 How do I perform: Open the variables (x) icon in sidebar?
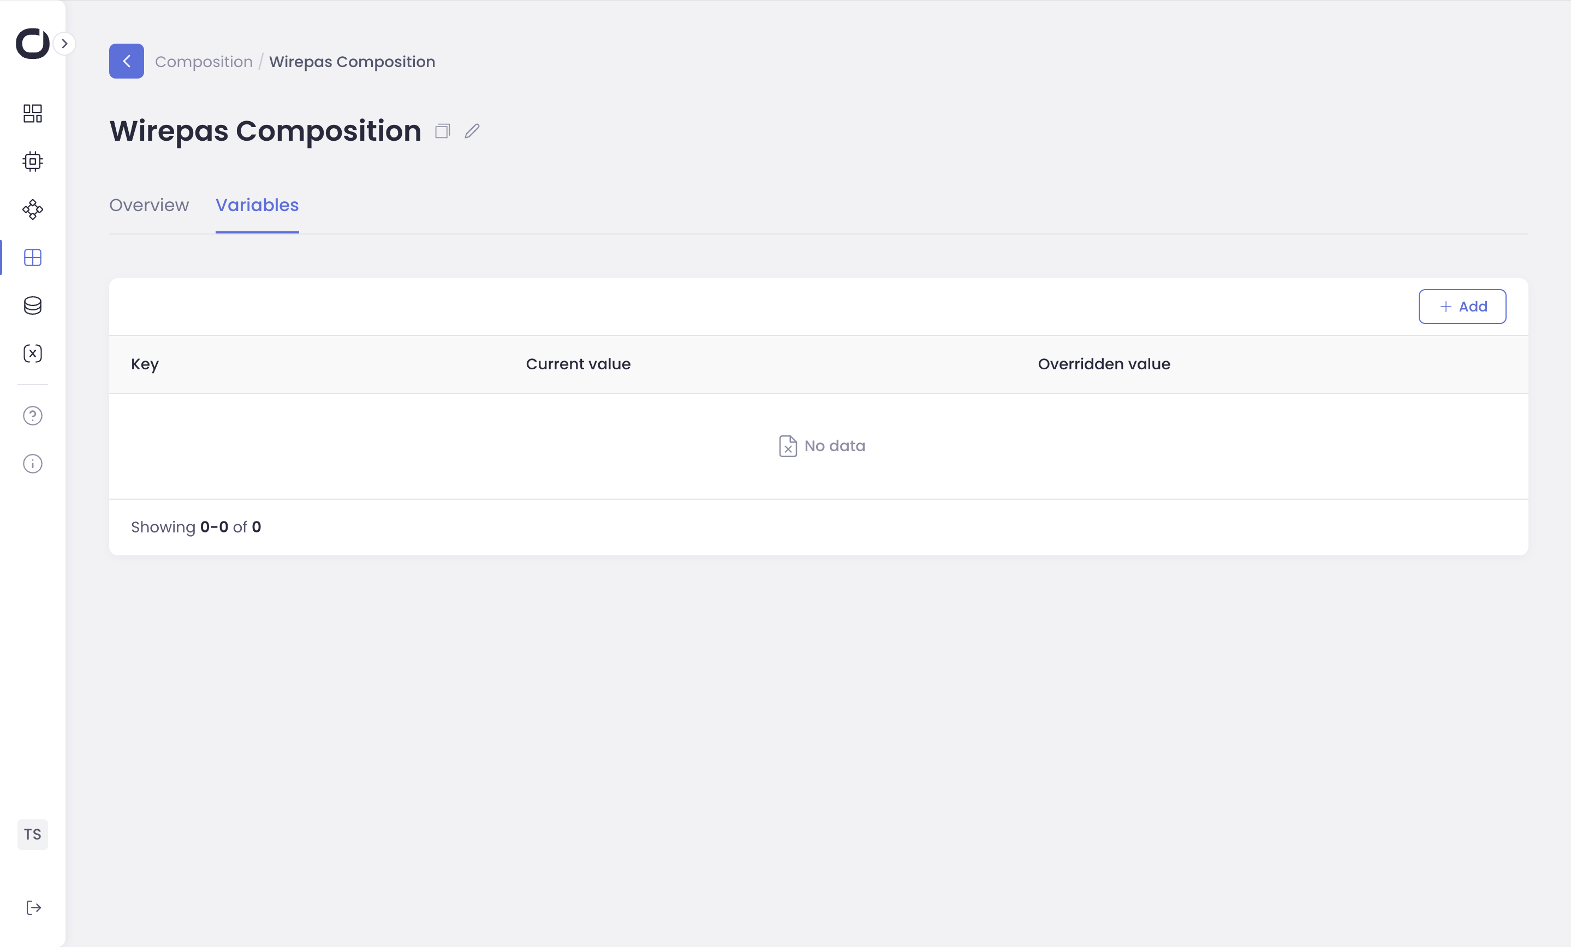[x=33, y=353]
